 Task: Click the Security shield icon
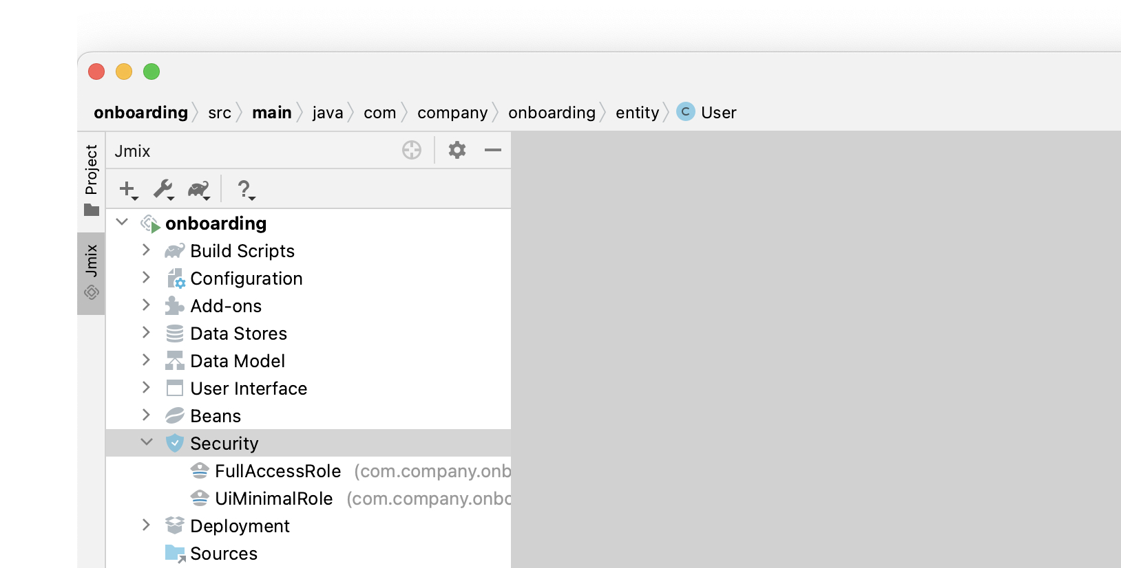pyautogui.click(x=175, y=444)
